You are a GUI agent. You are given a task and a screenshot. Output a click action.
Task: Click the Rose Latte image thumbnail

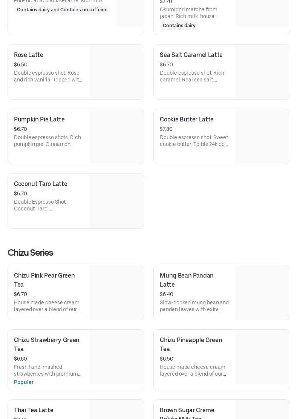[117, 72]
